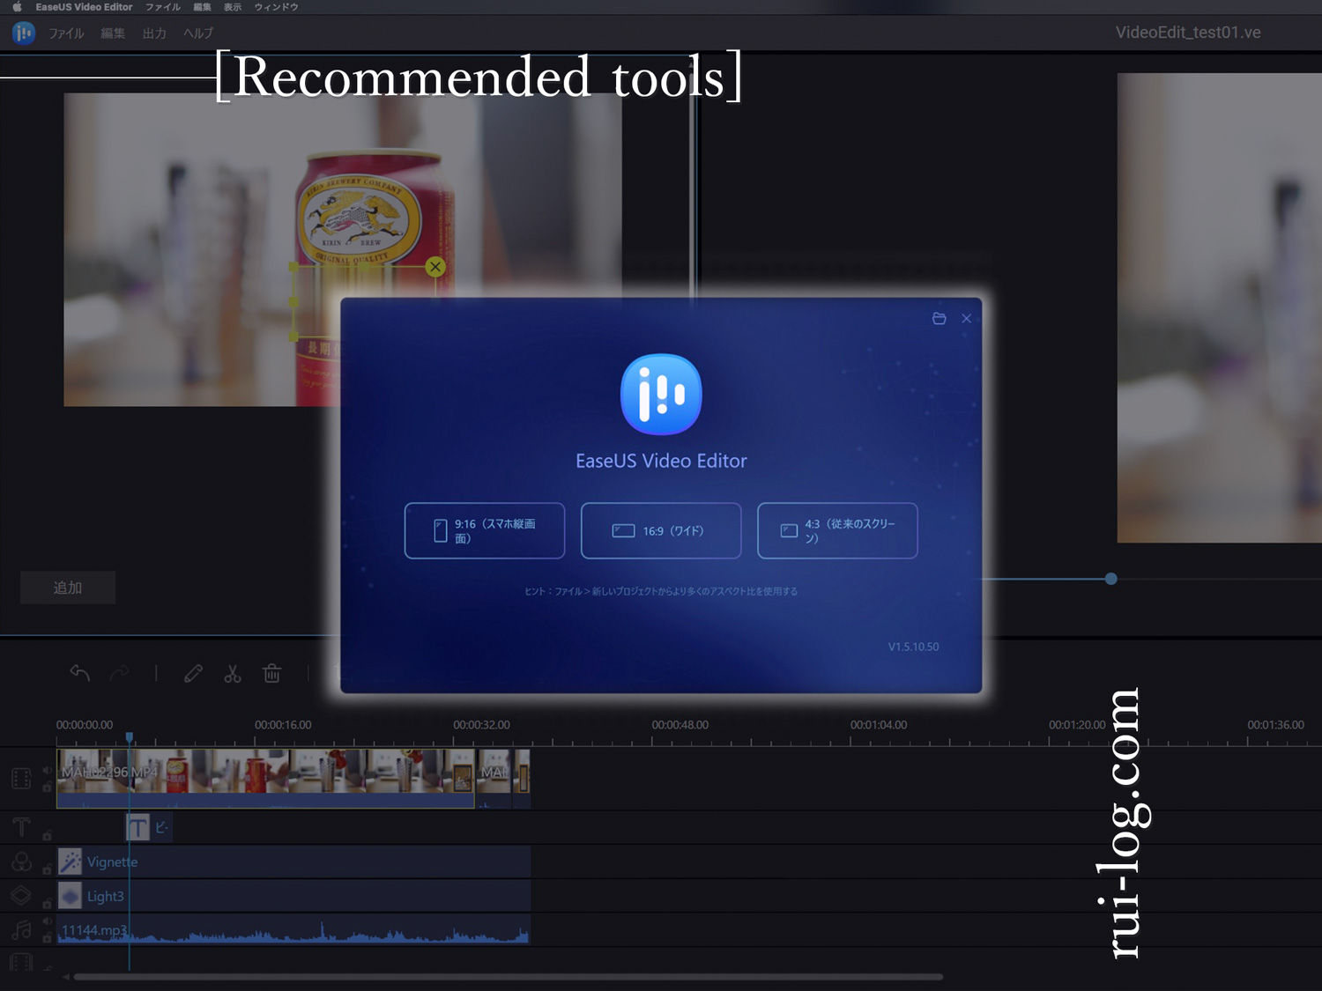
Task: Click the preview progress slider handle
Action: tap(1111, 579)
